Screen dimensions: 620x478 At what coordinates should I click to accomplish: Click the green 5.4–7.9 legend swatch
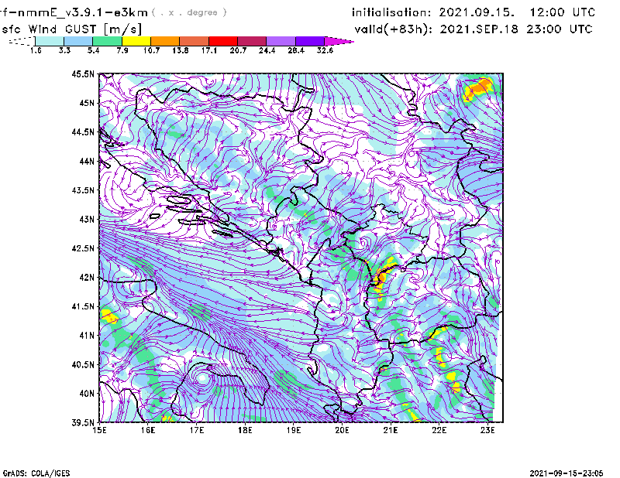(107, 41)
